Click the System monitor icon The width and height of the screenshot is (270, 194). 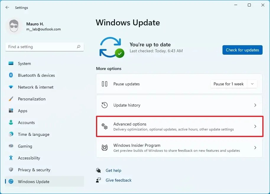[x=11, y=63]
